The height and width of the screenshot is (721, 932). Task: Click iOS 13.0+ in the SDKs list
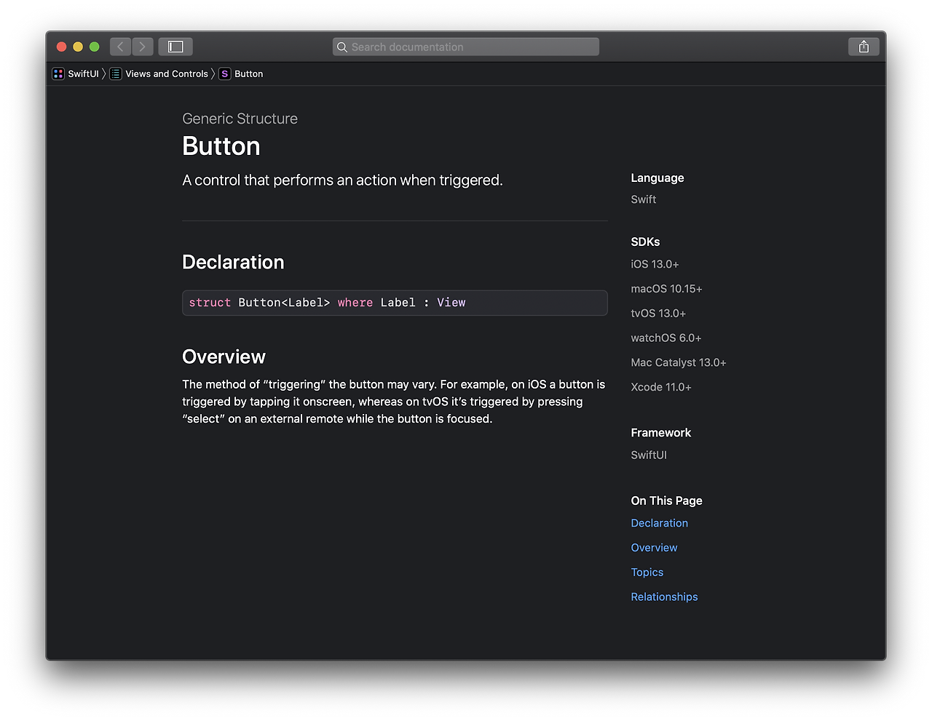pos(655,264)
